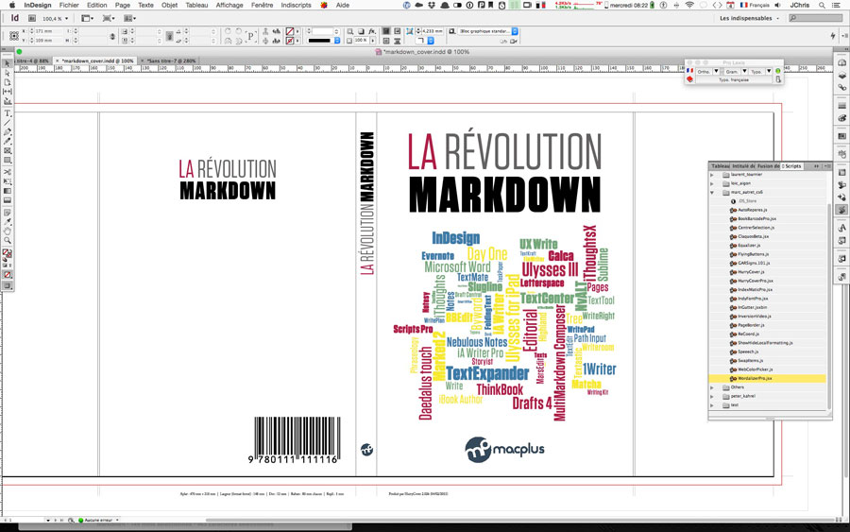Image resolution: width=850 pixels, height=532 pixels.
Task: Open the Character Styles icon in right dock
Action: click(x=841, y=228)
